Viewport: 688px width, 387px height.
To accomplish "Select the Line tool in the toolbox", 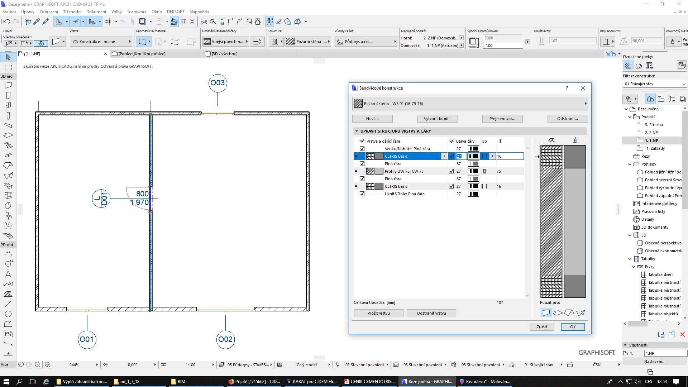I will [x=8, y=304].
